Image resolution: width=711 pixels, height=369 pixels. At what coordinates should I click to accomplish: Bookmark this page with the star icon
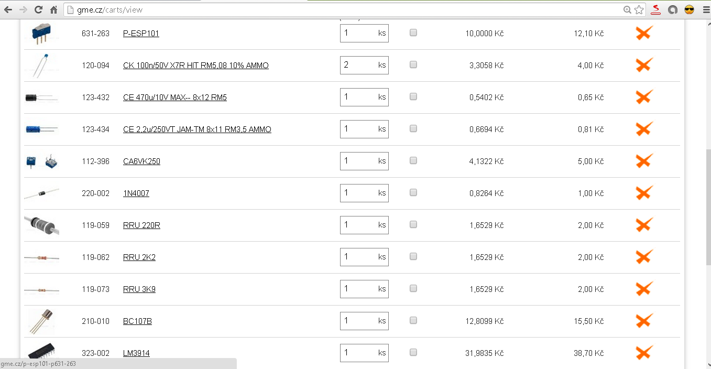(639, 9)
